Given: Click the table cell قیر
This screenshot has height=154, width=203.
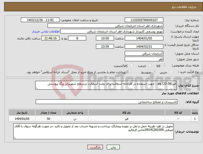Looking at the screenshot, I should pos(127,119).
